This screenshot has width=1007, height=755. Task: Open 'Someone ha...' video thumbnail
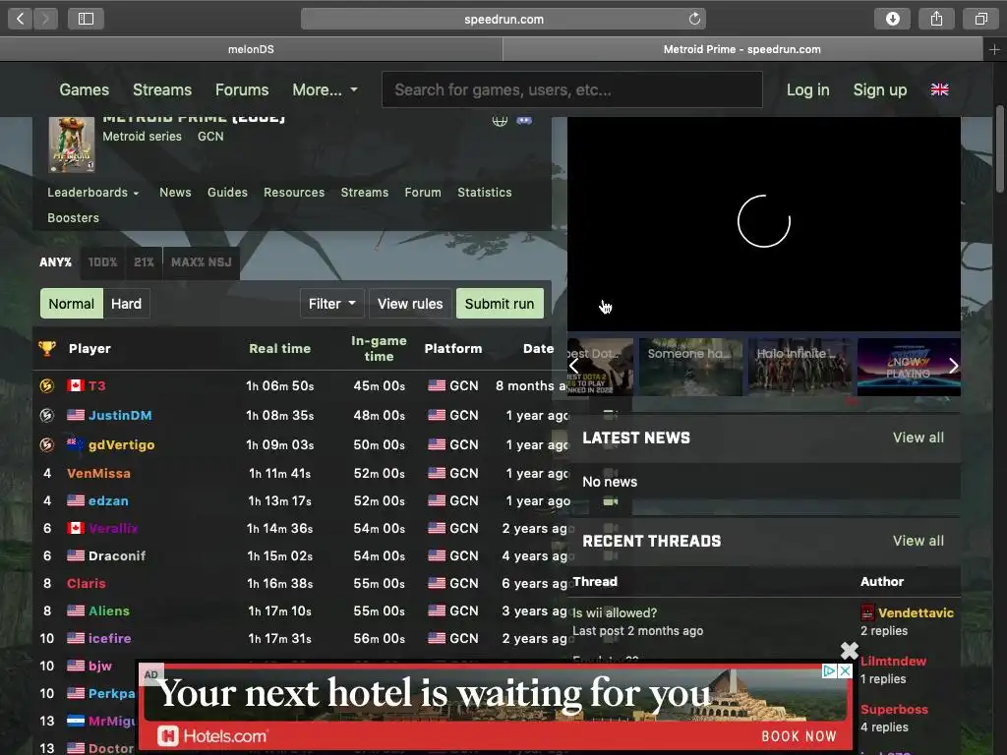coord(690,368)
